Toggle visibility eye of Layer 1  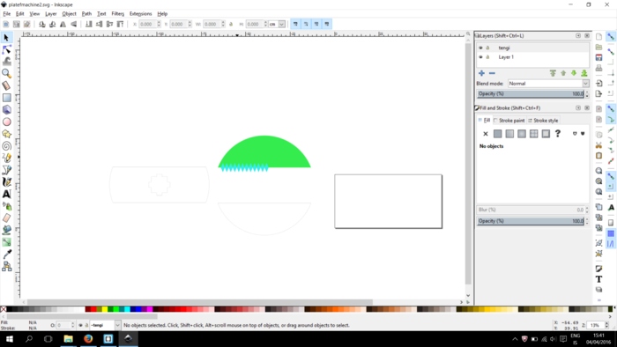coord(480,57)
